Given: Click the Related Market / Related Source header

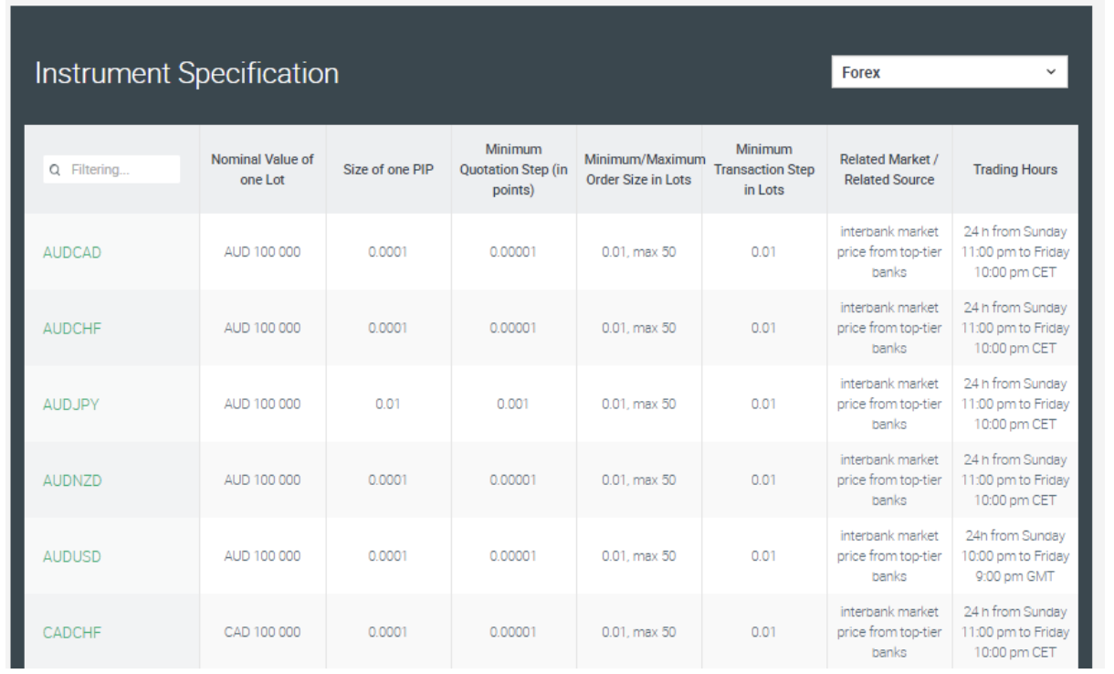Looking at the screenshot, I should pos(889,170).
